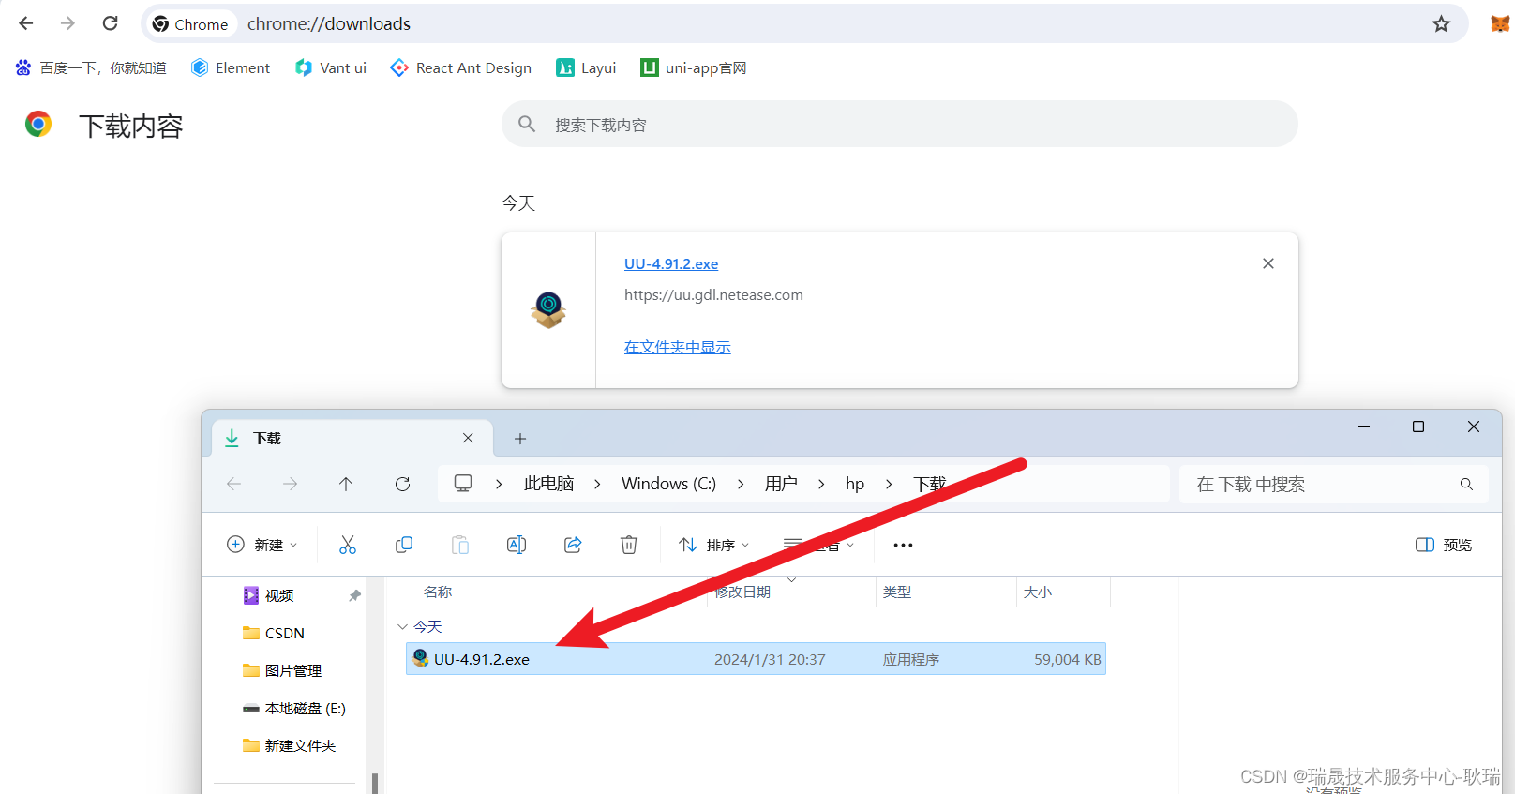Select the UU-4.91.2.exe file row
1515x794 pixels.
756,659
